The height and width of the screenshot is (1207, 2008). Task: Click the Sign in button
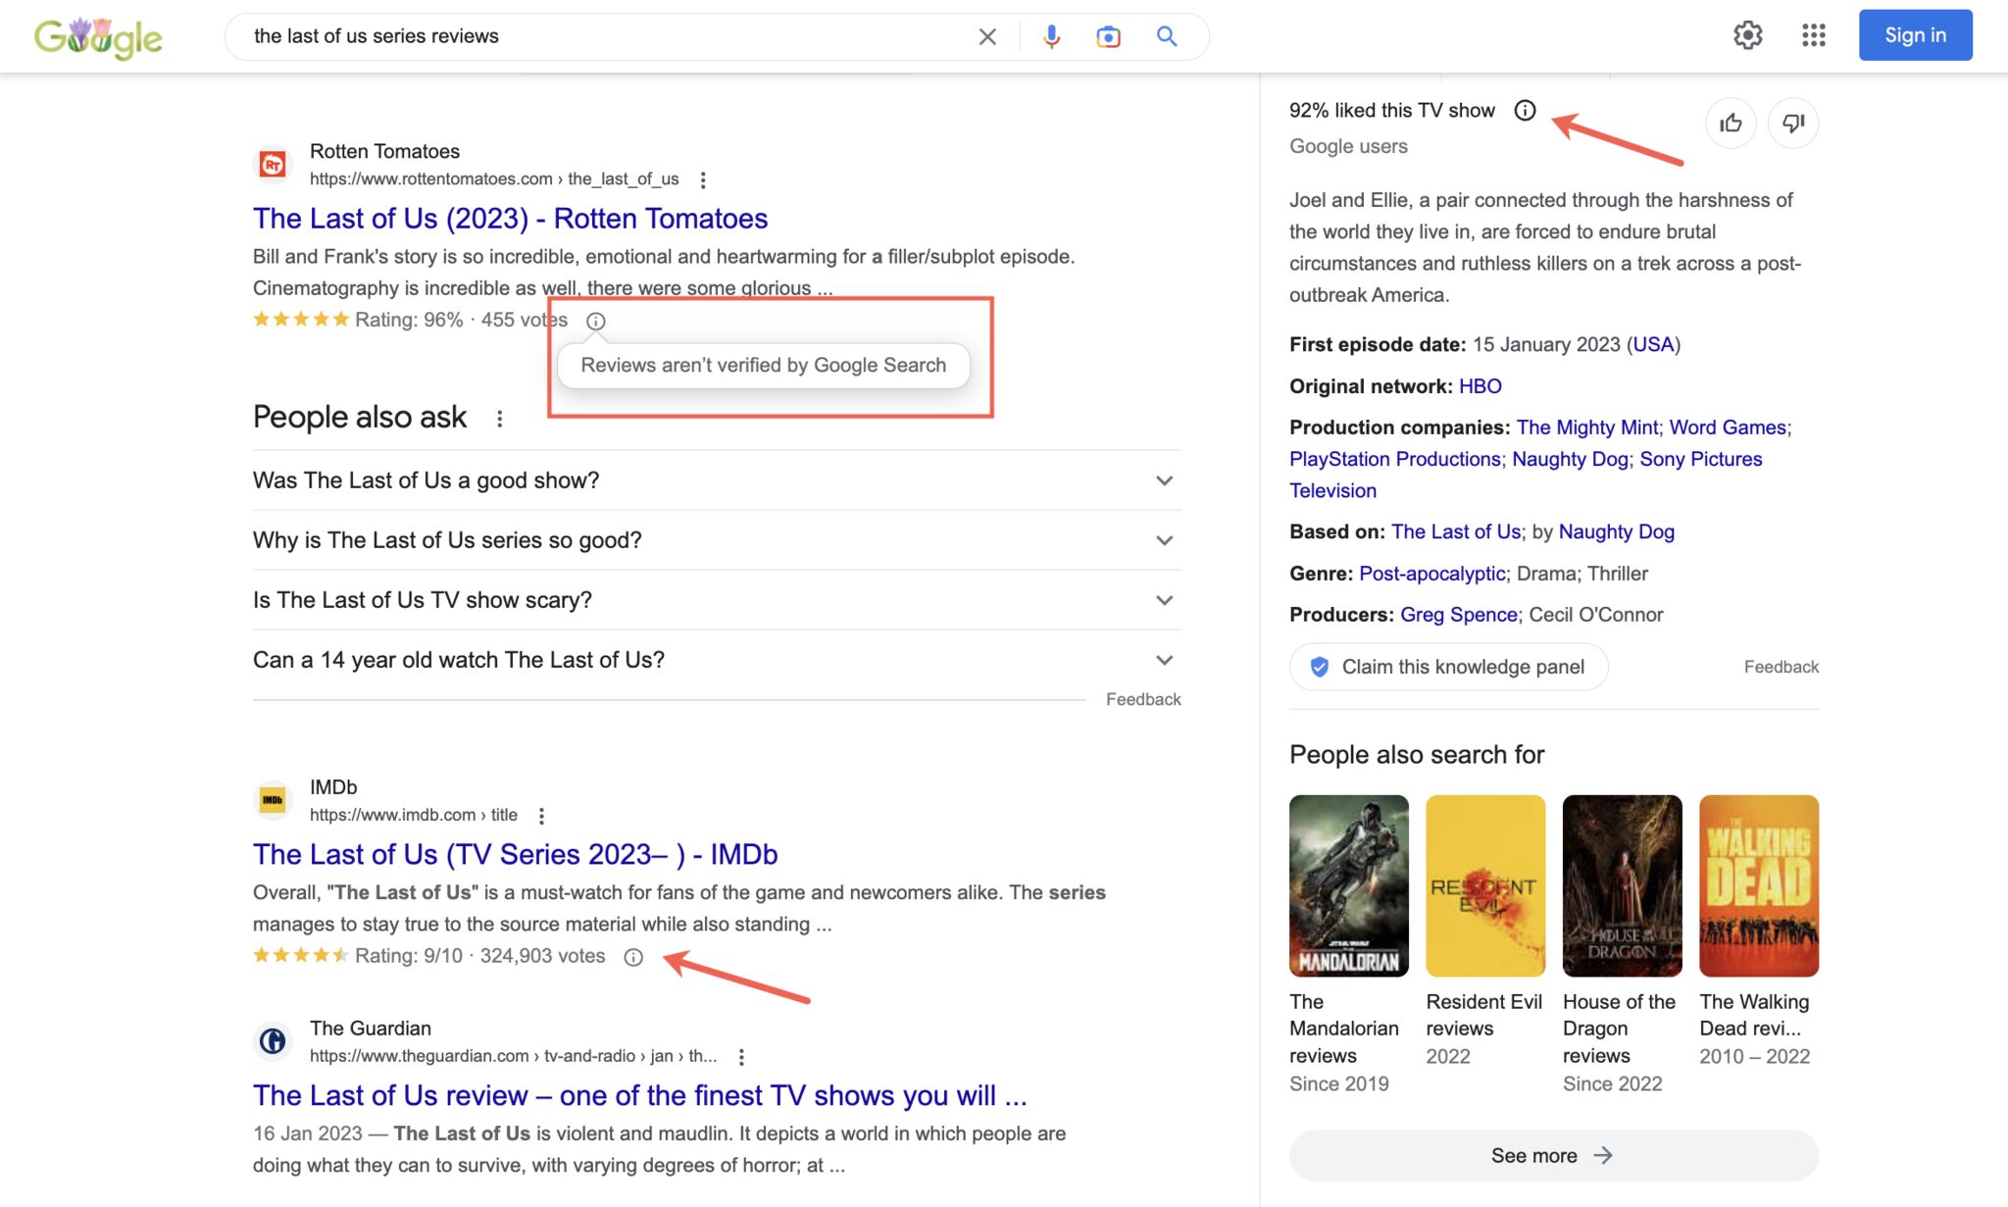pyautogui.click(x=1915, y=35)
